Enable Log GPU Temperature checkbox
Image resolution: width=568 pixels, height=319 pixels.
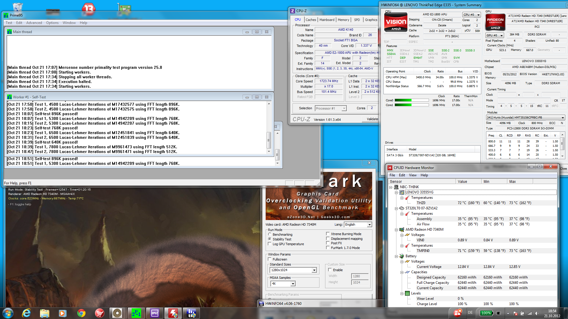point(270,244)
